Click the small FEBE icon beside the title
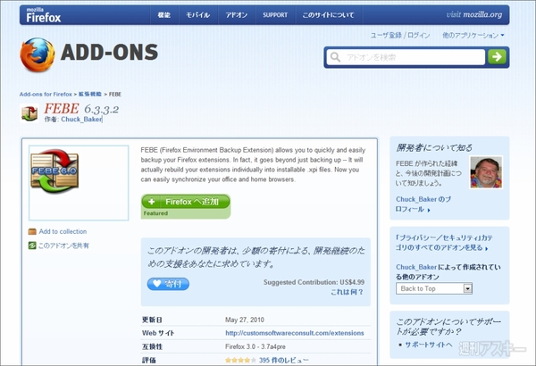The image size is (536, 366). (29, 113)
